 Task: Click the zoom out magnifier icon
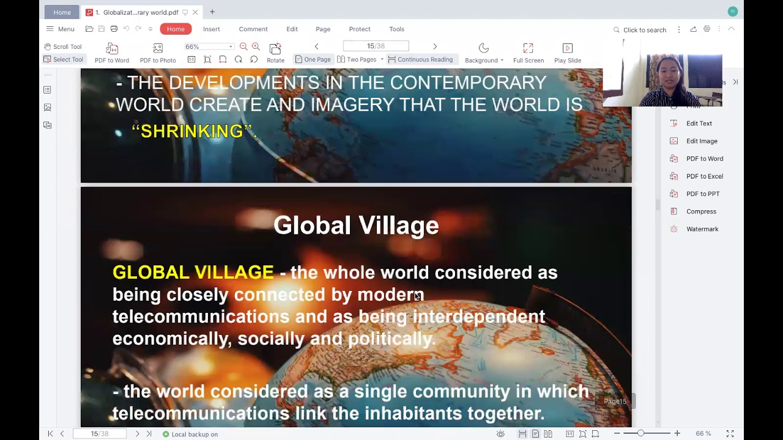(243, 46)
